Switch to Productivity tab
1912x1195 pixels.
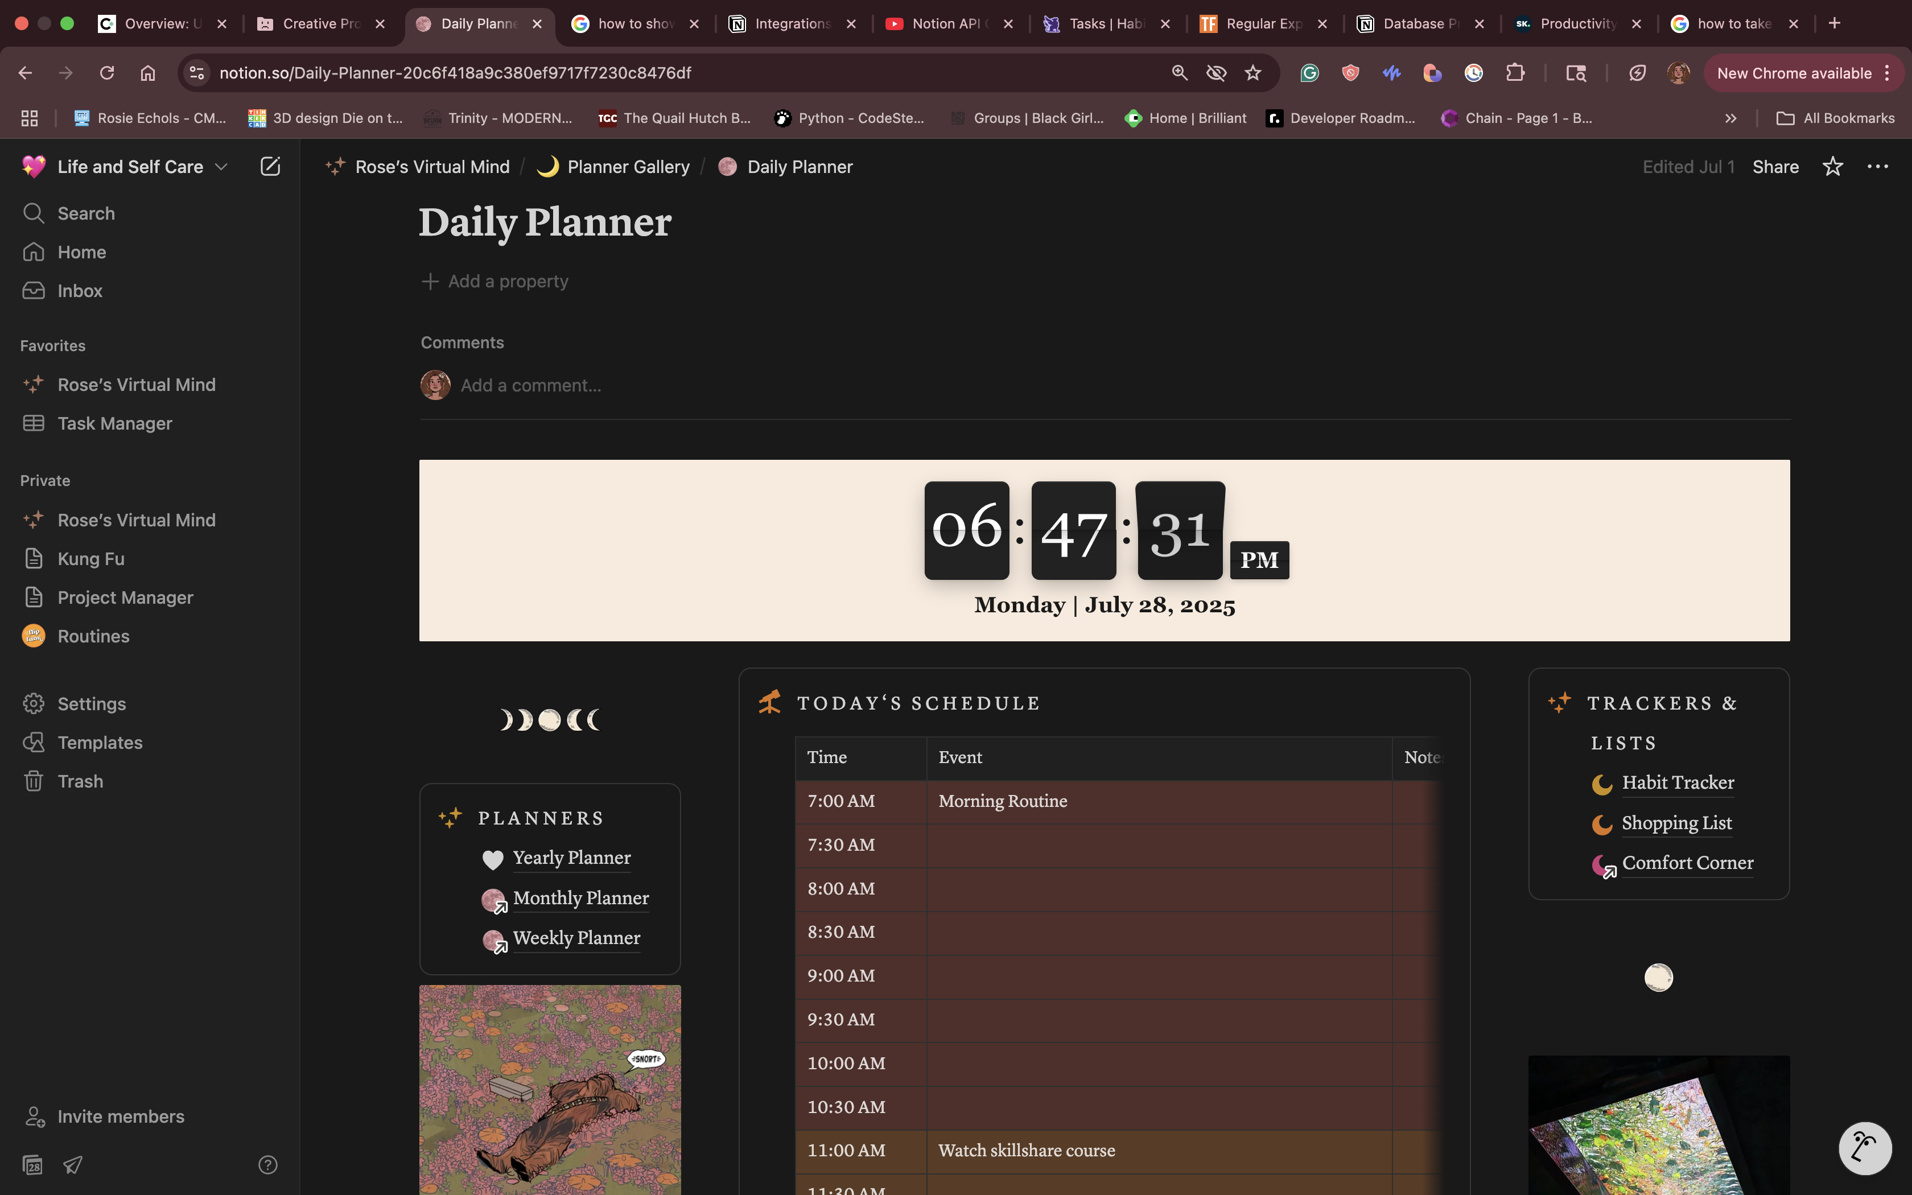(x=1579, y=24)
